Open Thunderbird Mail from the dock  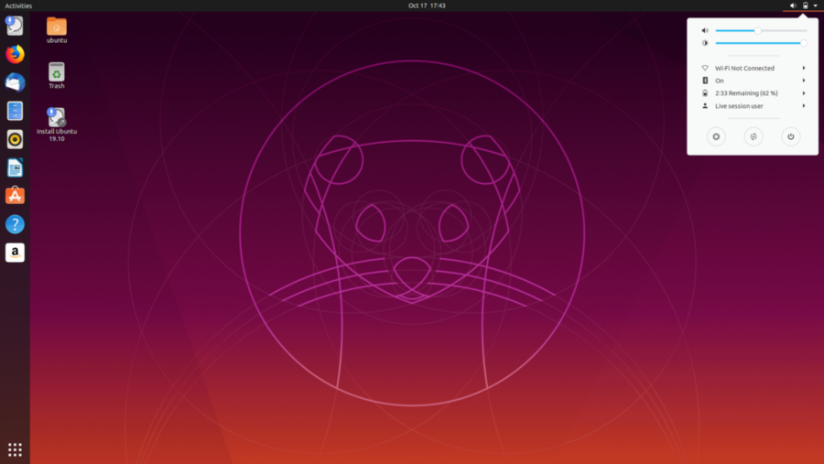coord(15,82)
